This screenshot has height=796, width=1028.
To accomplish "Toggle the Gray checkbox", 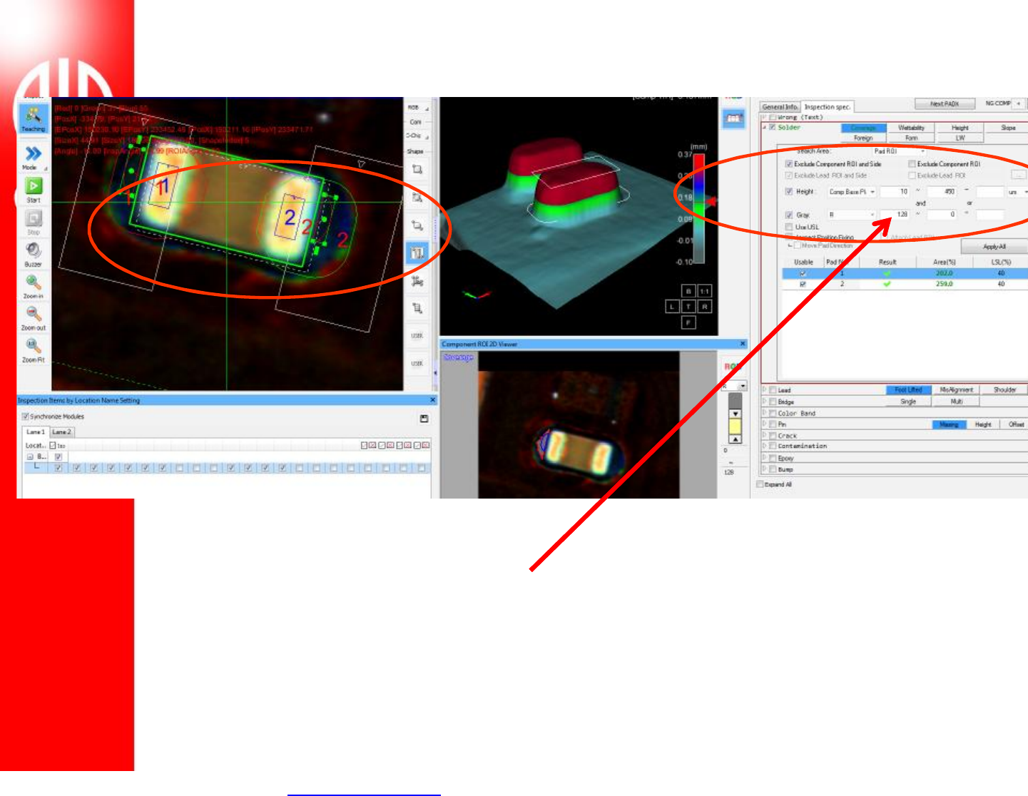I will pos(789,215).
